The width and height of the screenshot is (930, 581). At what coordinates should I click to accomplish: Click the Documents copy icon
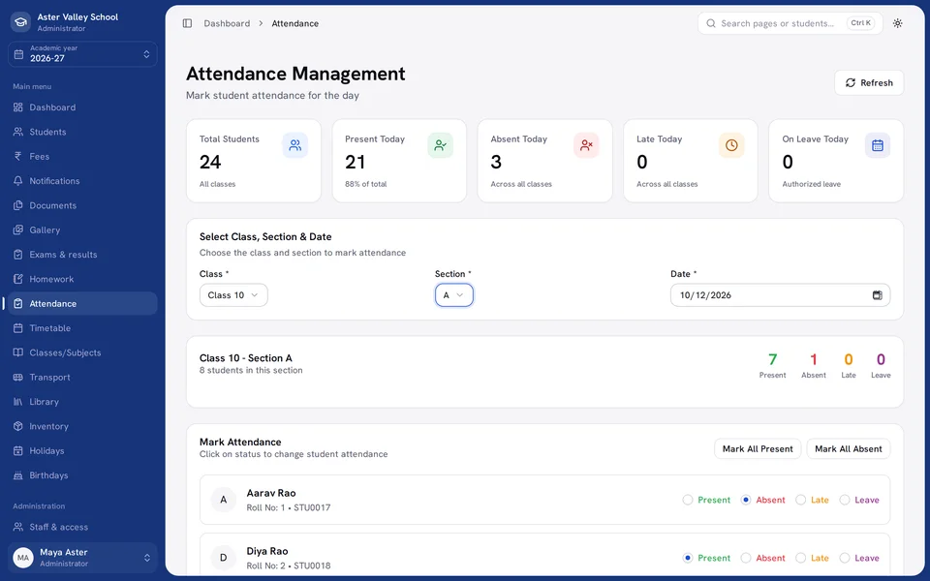(x=18, y=205)
